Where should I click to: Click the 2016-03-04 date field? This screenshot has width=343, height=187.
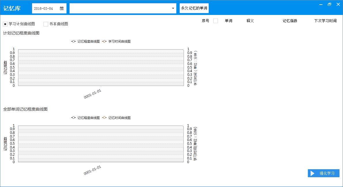click(x=44, y=8)
